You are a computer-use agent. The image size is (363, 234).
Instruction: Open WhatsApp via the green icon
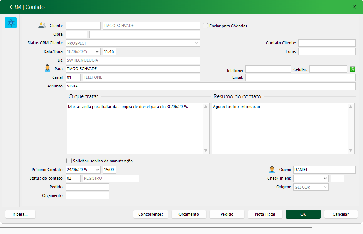pos(353,69)
